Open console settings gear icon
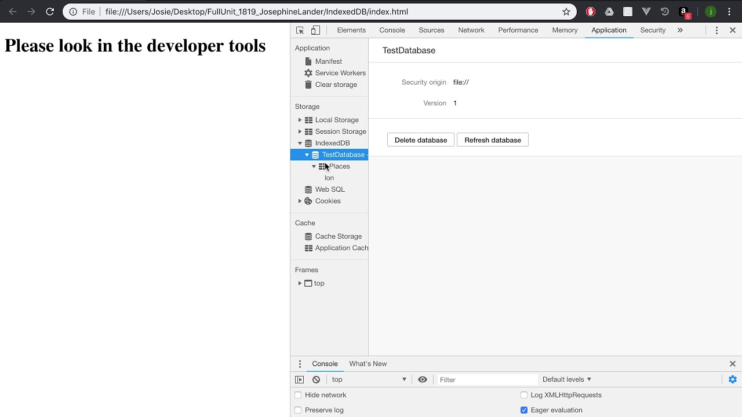Screen dimensions: 742x417 (733, 379)
